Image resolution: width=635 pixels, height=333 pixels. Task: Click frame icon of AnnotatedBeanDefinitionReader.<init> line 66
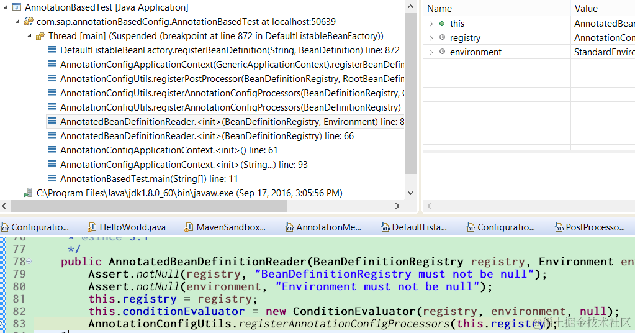click(52, 135)
